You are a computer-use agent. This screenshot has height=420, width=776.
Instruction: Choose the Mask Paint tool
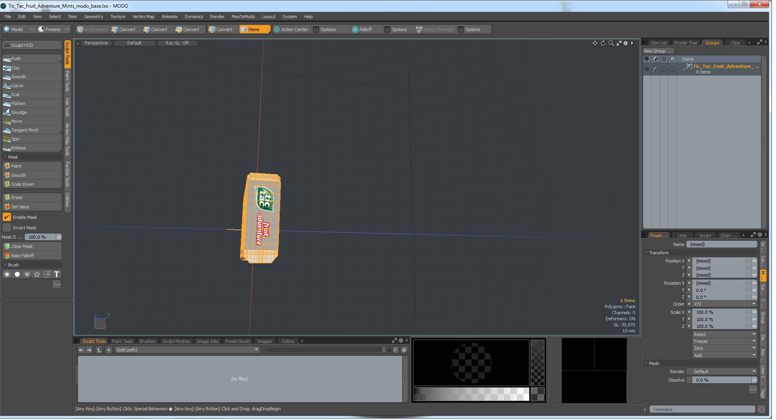point(32,166)
